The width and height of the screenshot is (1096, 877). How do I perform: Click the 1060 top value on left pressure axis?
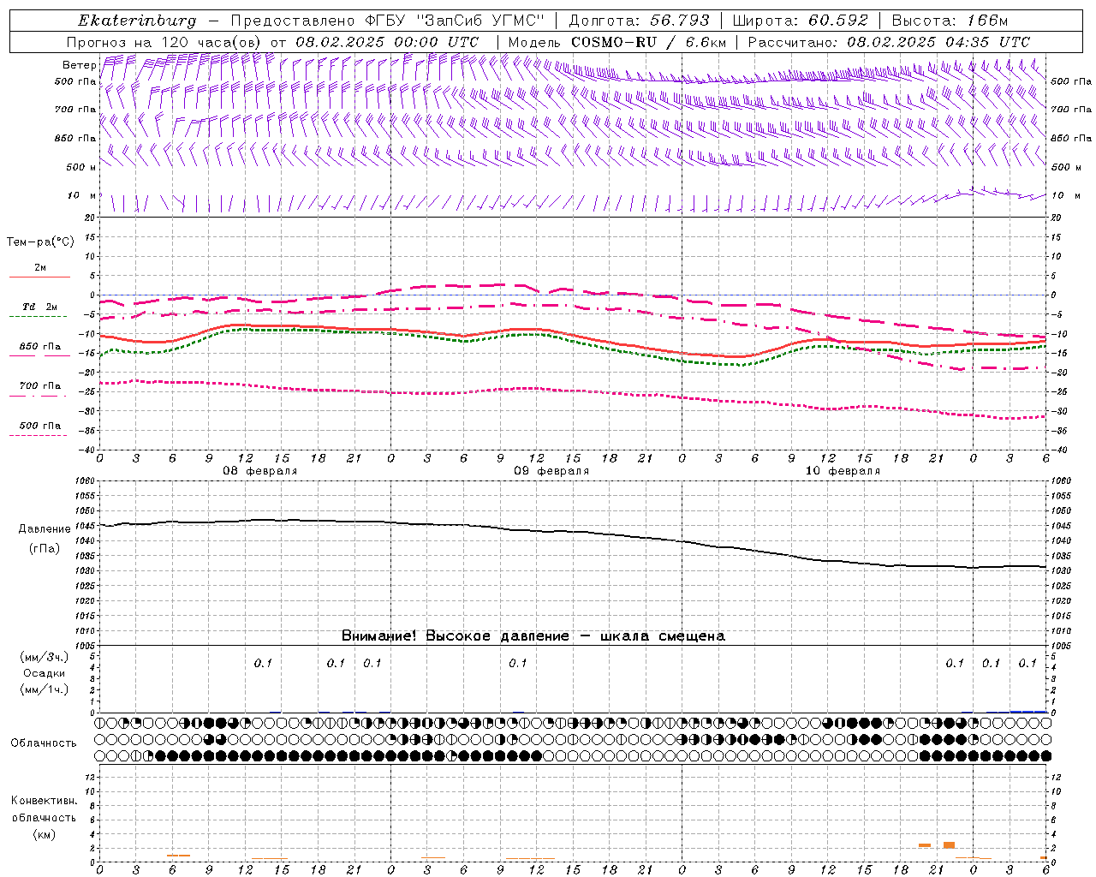click(85, 481)
